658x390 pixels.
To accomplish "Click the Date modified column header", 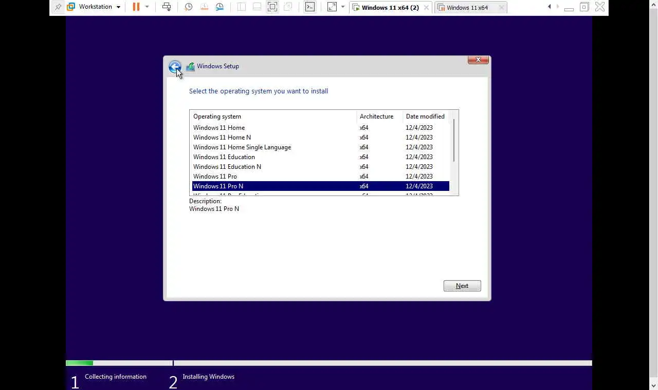I will pyautogui.click(x=426, y=116).
